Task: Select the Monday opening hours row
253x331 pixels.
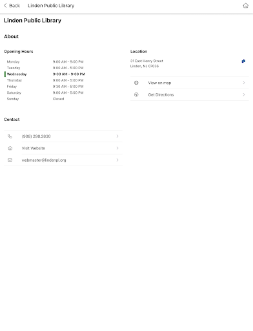Action: (45, 61)
